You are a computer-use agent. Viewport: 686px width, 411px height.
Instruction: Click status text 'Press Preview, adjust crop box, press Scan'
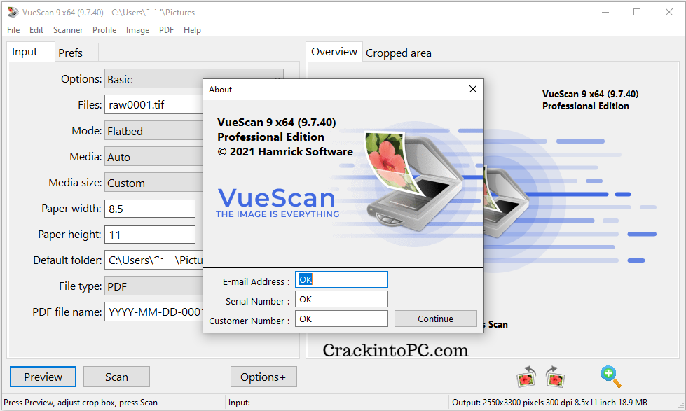click(81, 403)
